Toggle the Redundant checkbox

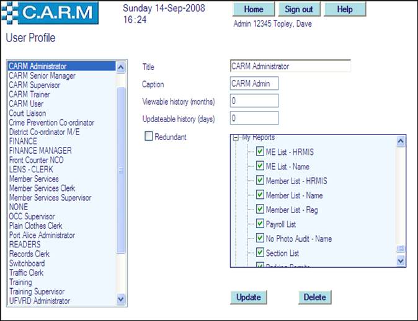point(149,136)
